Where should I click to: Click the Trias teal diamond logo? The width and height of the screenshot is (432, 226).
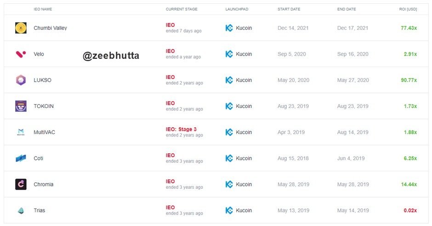[21, 210]
